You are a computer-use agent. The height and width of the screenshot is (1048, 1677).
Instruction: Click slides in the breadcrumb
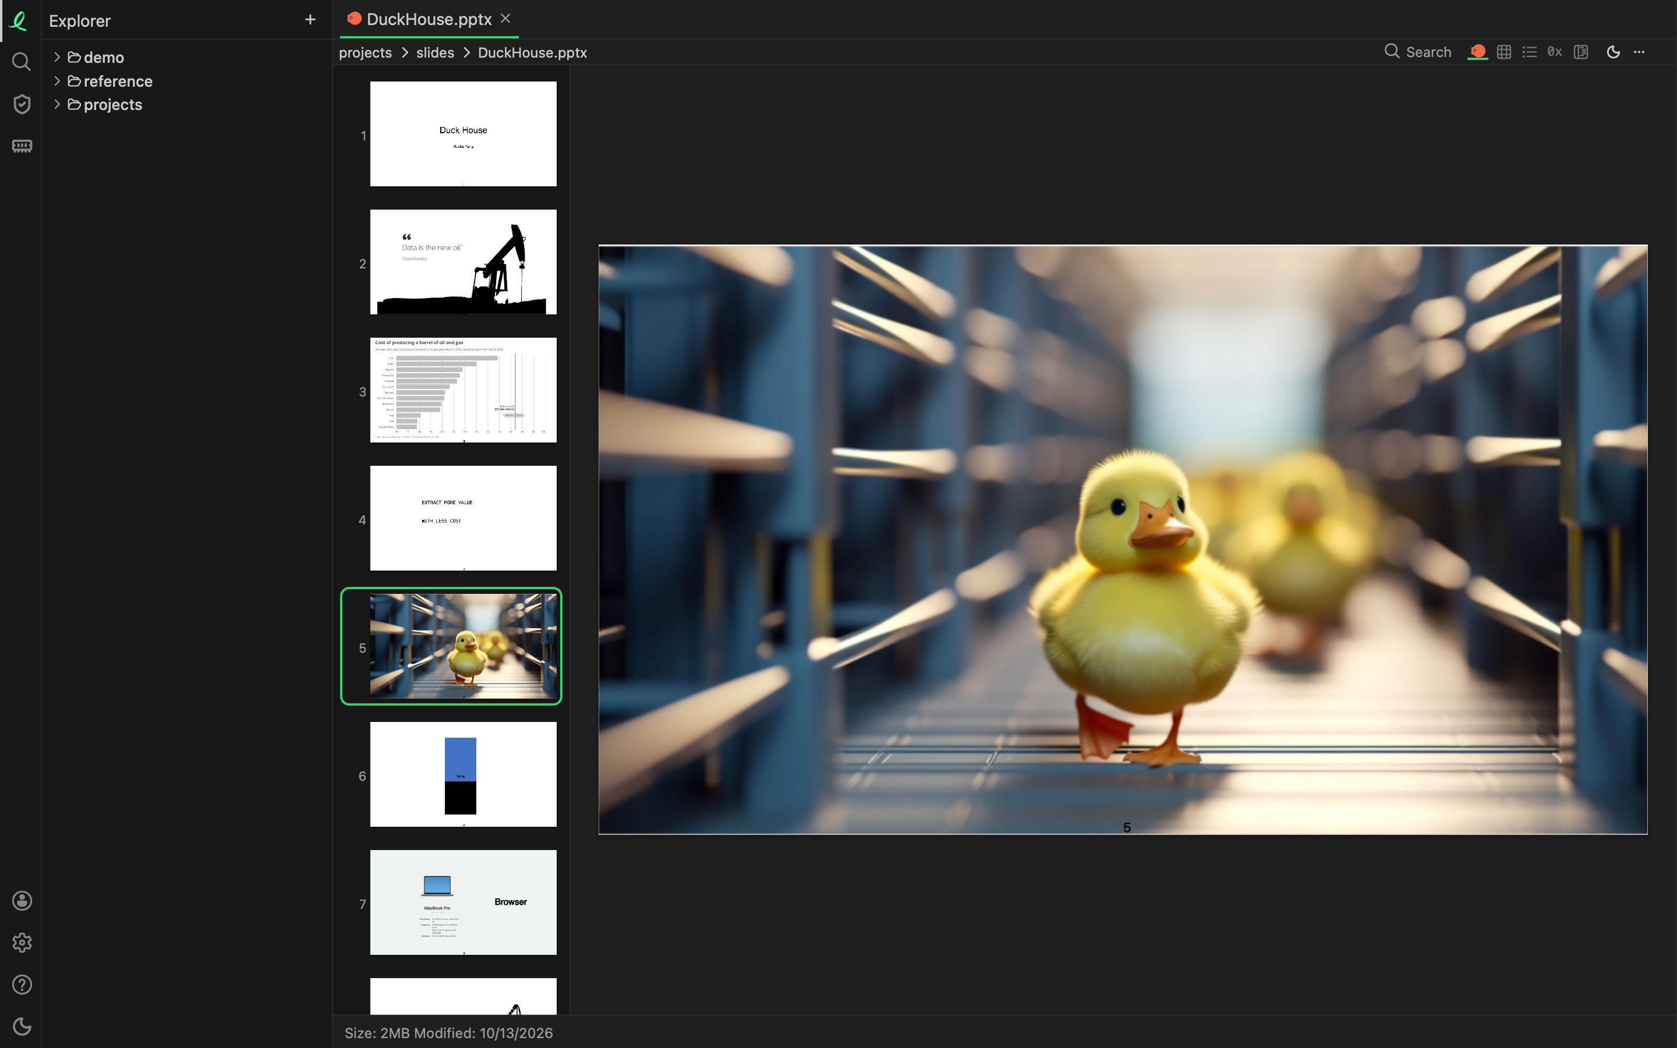[435, 52]
